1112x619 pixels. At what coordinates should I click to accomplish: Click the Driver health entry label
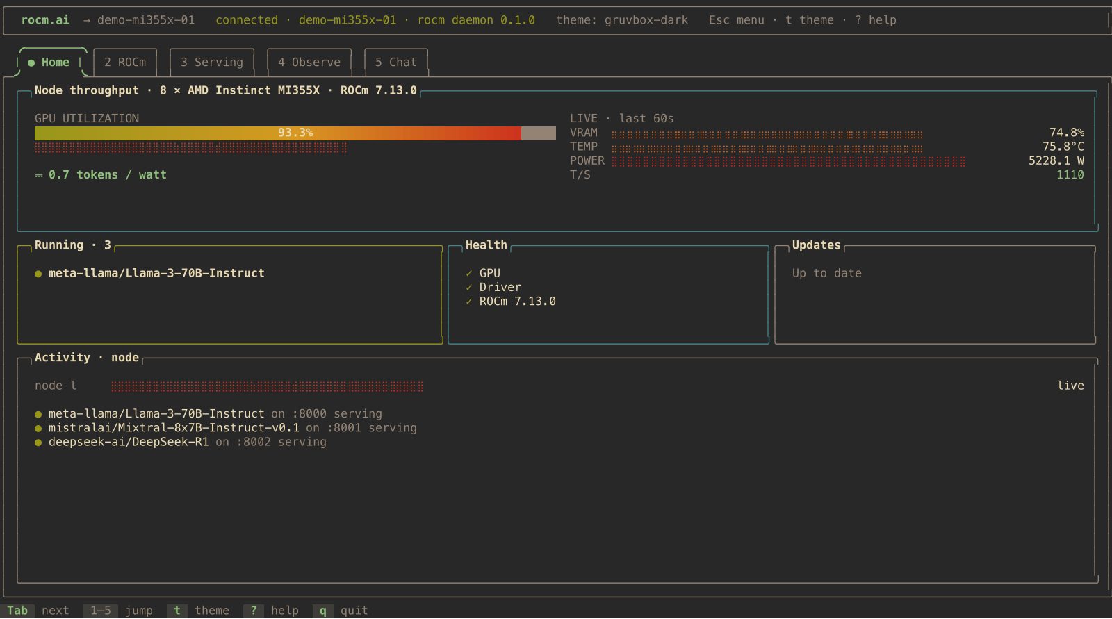(500, 288)
